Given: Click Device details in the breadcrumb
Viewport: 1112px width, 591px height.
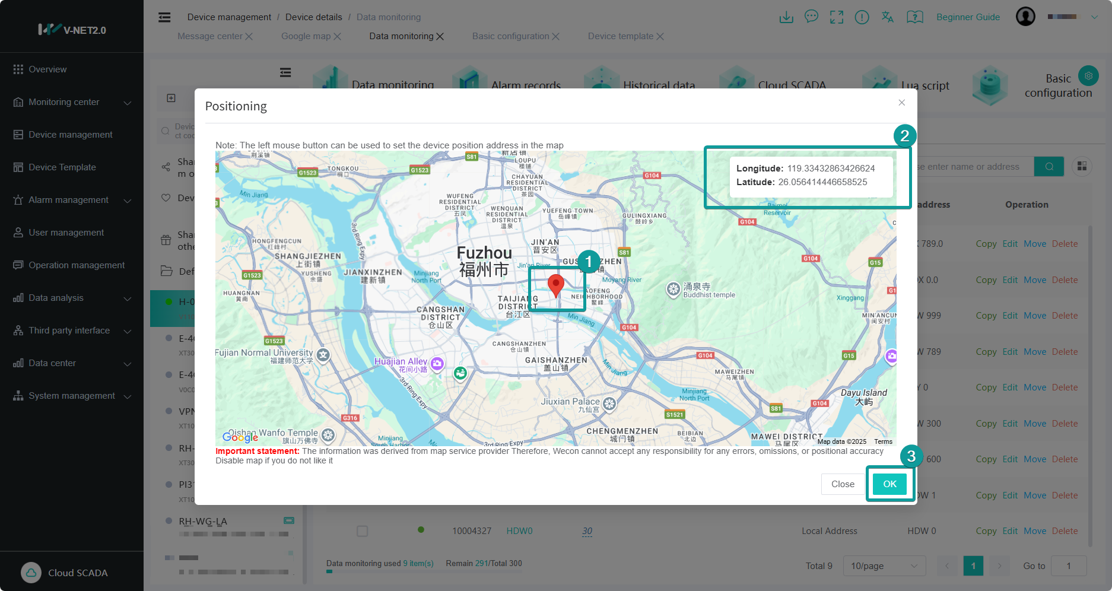Looking at the screenshot, I should [313, 17].
